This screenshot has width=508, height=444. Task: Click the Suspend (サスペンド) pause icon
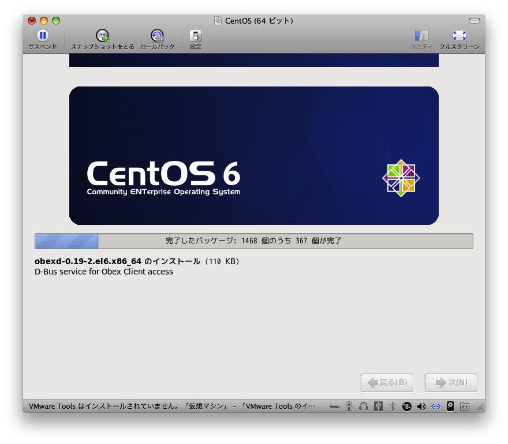[x=43, y=35]
